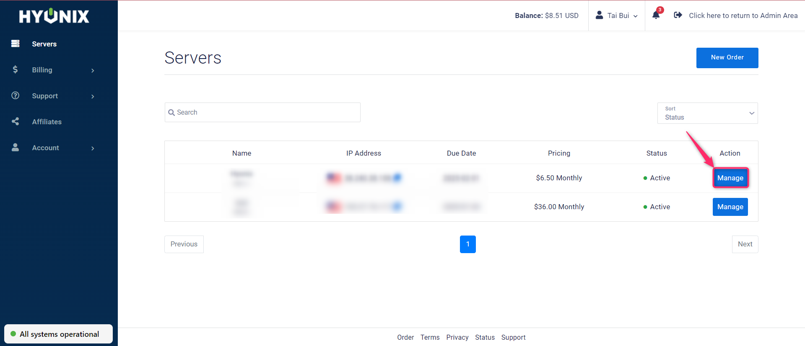This screenshot has height=346, width=805.
Task: Click the Account person icon in sidebar
Action: click(x=16, y=147)
